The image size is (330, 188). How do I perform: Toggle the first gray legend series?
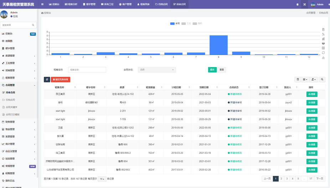(186, 24)
